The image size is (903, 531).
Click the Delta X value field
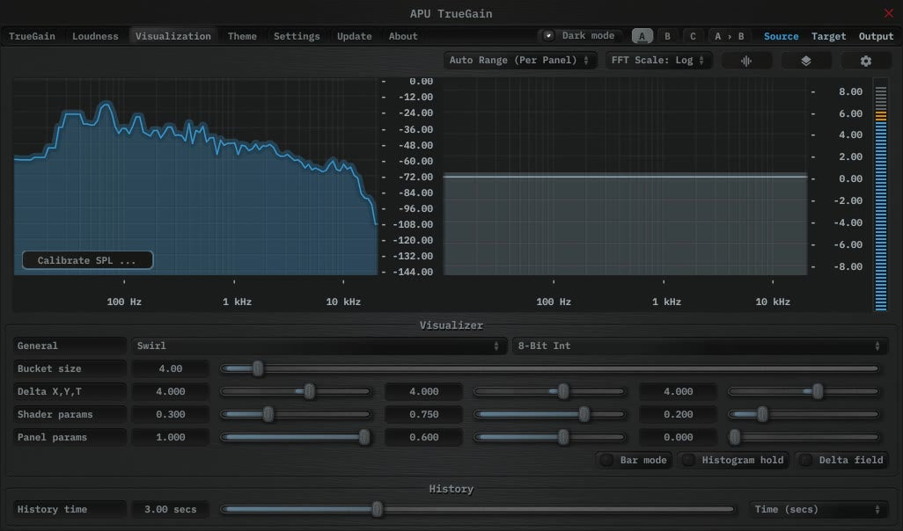[171, 391]
